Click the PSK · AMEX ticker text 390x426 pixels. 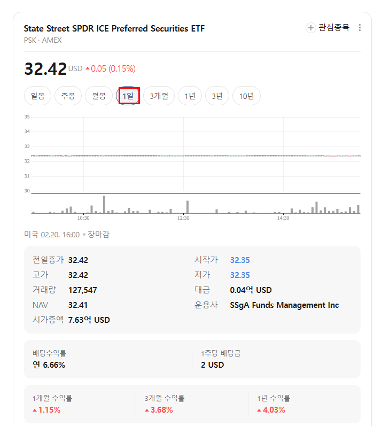[43, 41]
